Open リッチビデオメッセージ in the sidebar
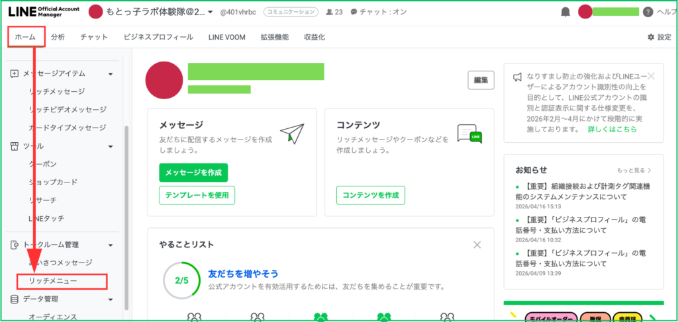The width and height of the screenshot is (678, 322). click(x=67, y=110)
